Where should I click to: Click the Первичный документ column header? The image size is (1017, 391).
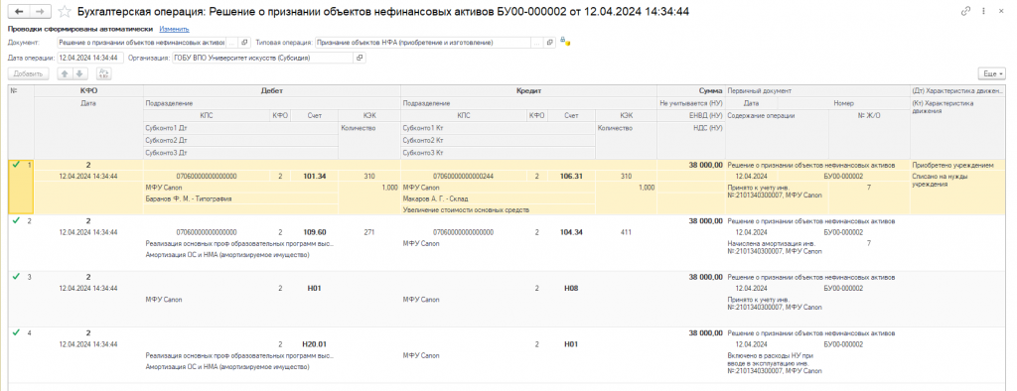(x=817, y=91)
